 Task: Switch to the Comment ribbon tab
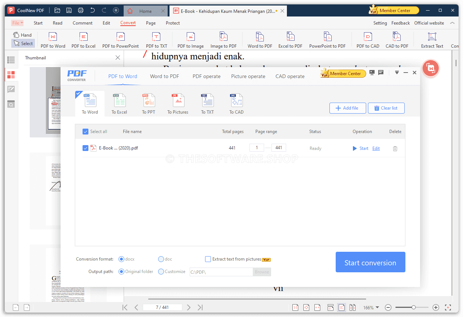pyautogui.click(x=83, y=23)
